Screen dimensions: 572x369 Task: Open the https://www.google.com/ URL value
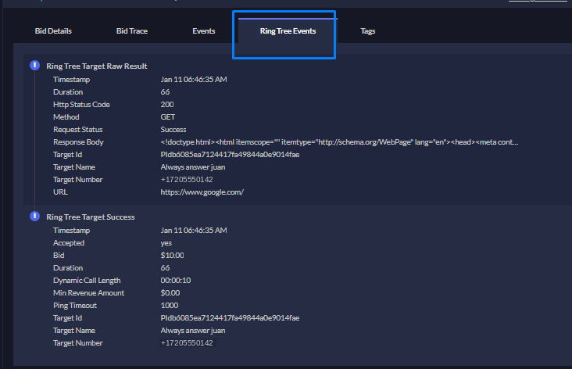(x=202, y=192)
